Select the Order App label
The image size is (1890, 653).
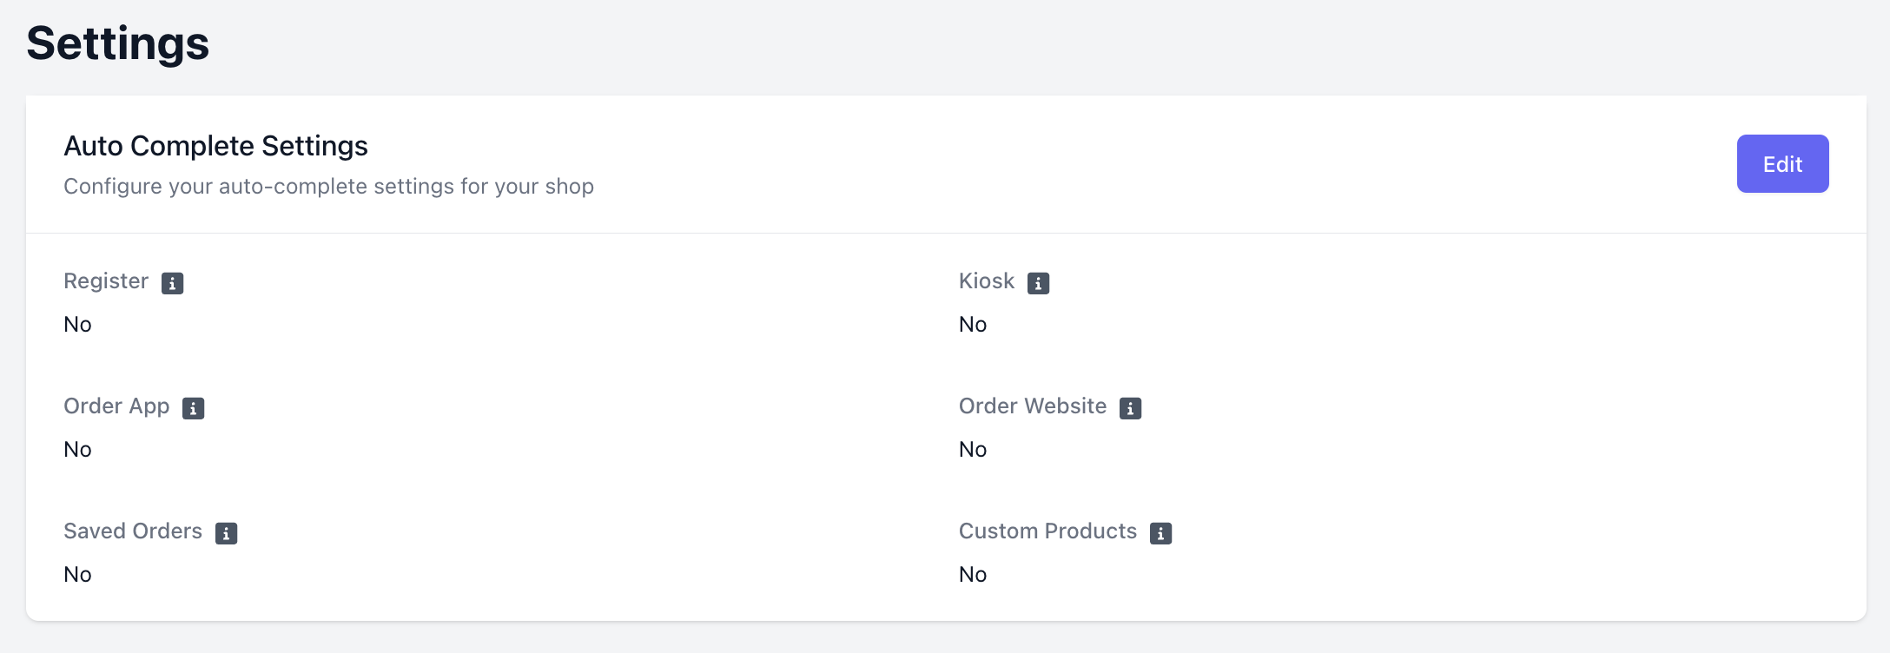(116, 406)
